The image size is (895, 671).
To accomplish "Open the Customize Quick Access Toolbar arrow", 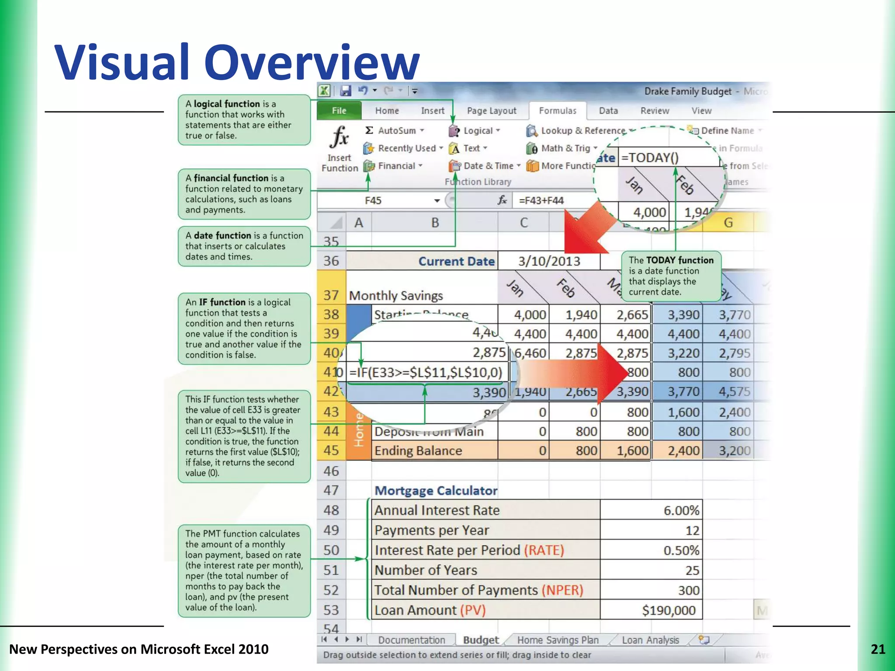I will tap(414, 91).
